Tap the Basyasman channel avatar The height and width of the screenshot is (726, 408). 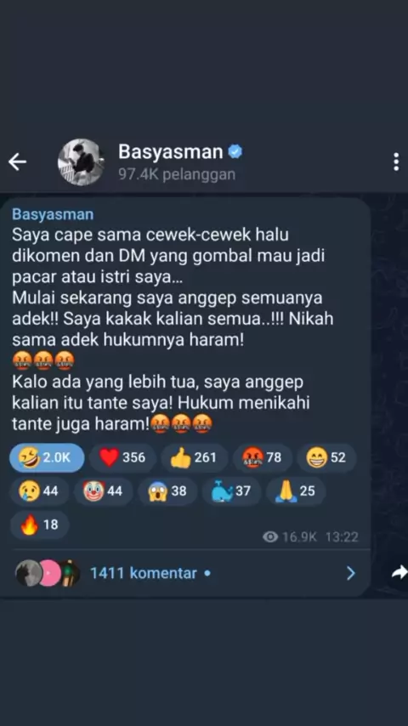click(81, 162)
